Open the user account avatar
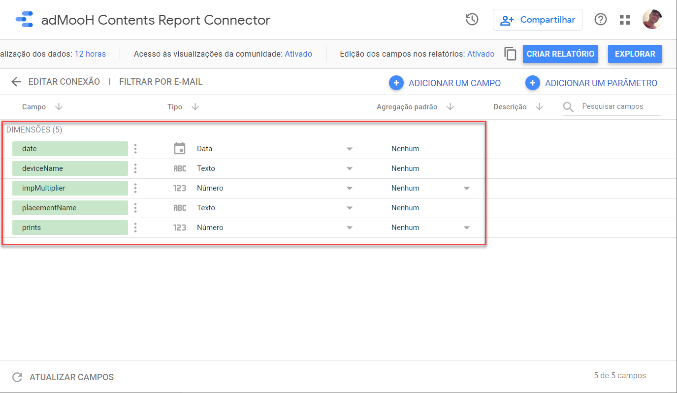The height and width of the screenshot is (393, 677). point(652,20)
